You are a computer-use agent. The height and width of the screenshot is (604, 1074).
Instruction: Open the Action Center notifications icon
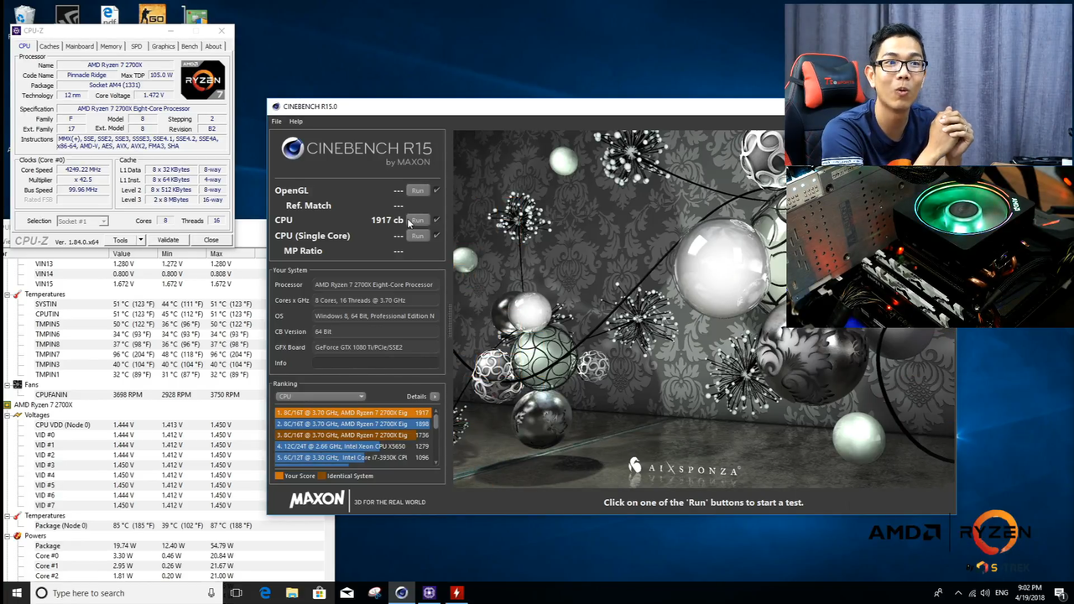tap(1060, 593)
